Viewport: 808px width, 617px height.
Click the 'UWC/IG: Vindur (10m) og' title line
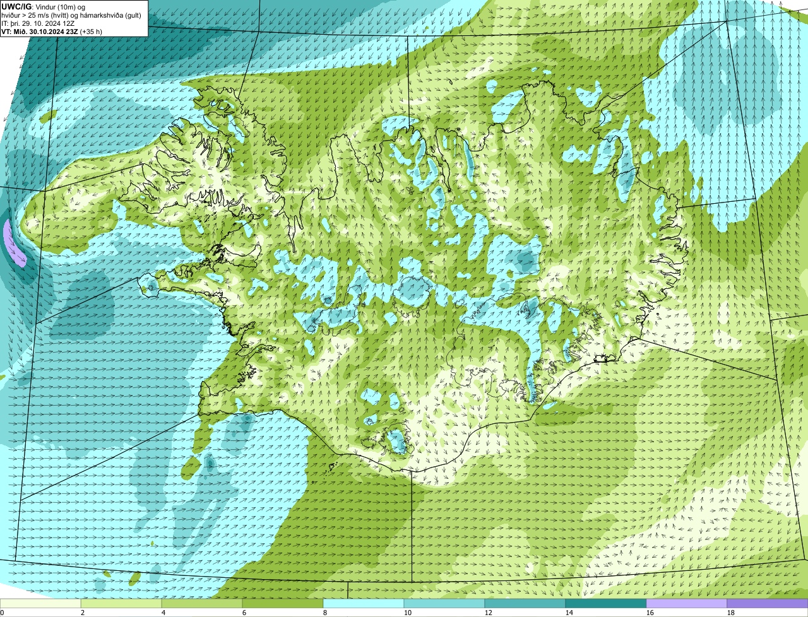(44, 7)
